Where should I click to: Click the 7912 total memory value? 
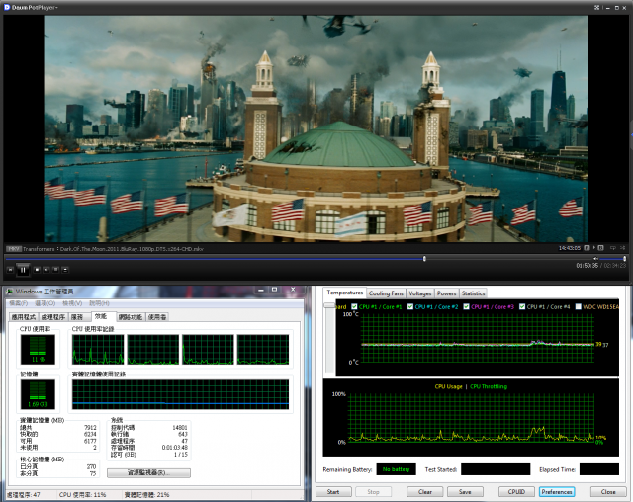pyautogui.click(x=90, y=428)
